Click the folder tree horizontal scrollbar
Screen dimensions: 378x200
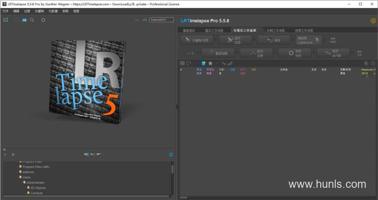click(x=87, y=196)
